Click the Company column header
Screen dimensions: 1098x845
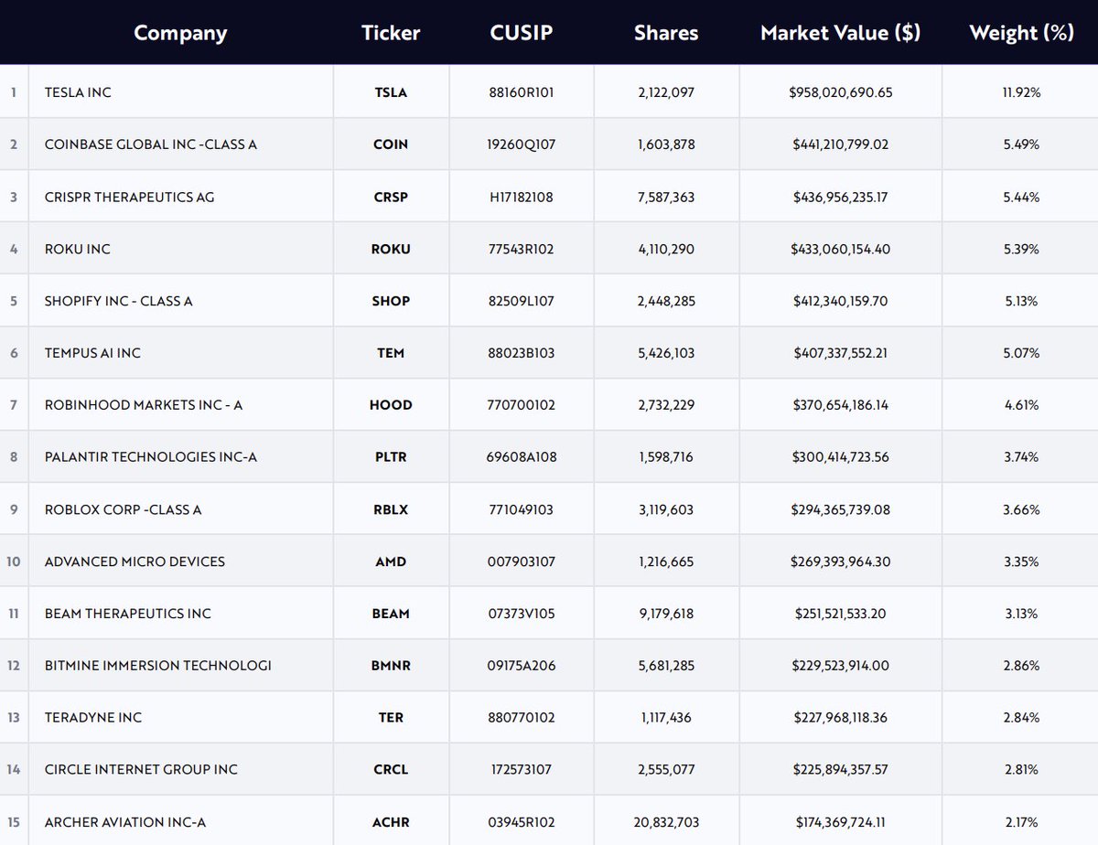180,33
